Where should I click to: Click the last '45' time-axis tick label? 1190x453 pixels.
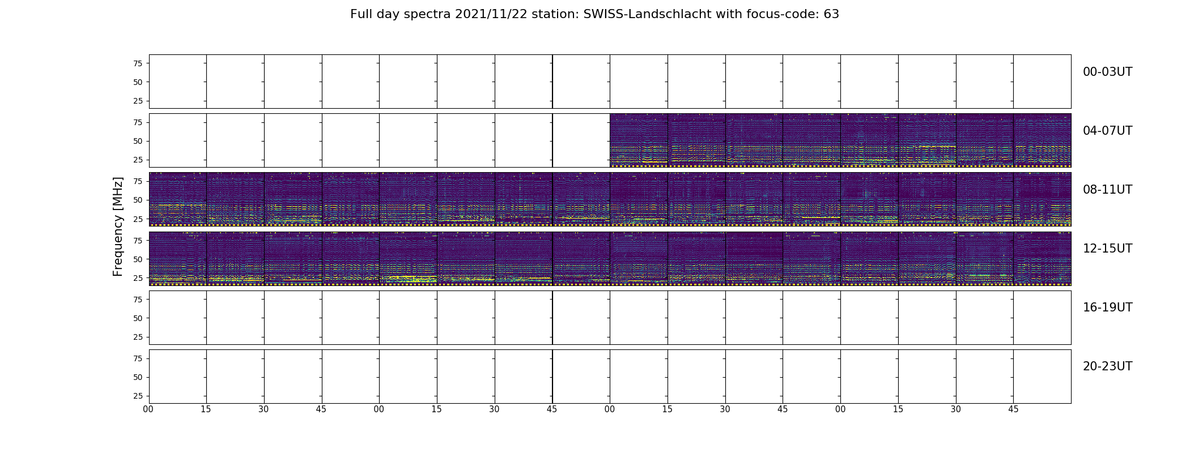point(1013,409)
